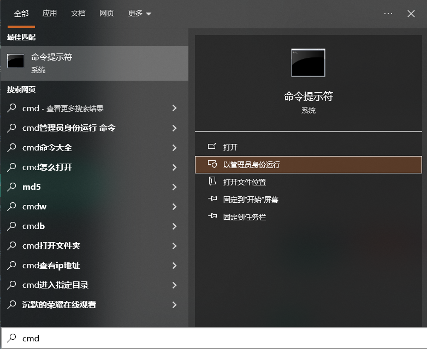427x349 pixels.
Task: Click the small Command Prompt icon in best match
Action: pos(15,61)
